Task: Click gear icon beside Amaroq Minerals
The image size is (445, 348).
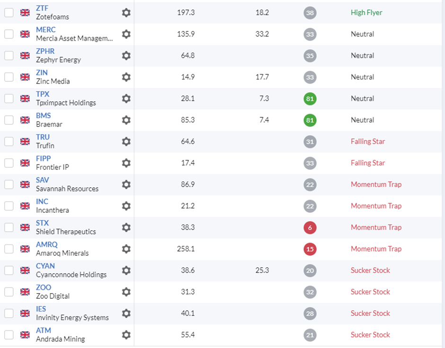Action: tap(126, 249)
